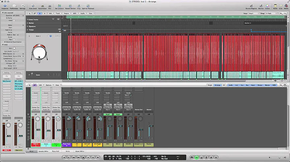Click the Bounce toolbar icon

pyautogui.click(x=261, y=7)
